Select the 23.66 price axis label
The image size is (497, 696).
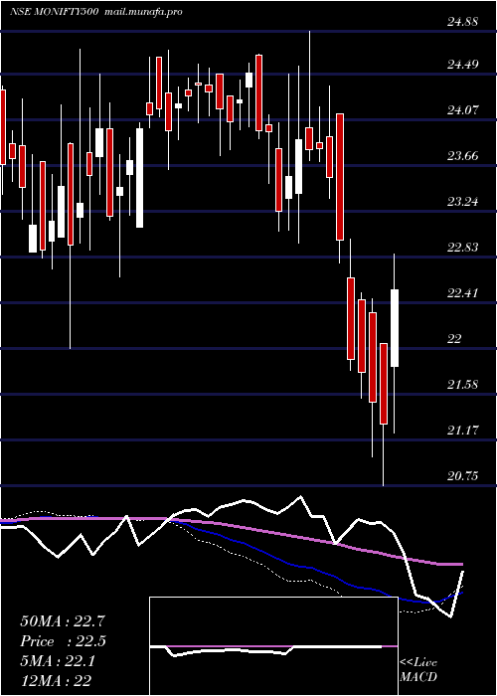(462, 156)
